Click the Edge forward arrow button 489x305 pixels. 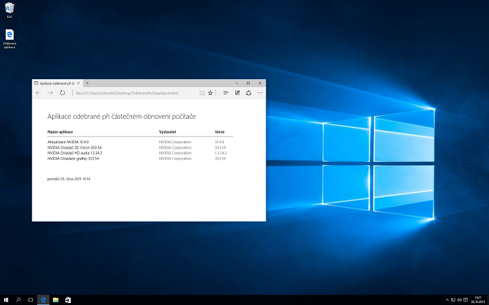click(x=50, y=93)
